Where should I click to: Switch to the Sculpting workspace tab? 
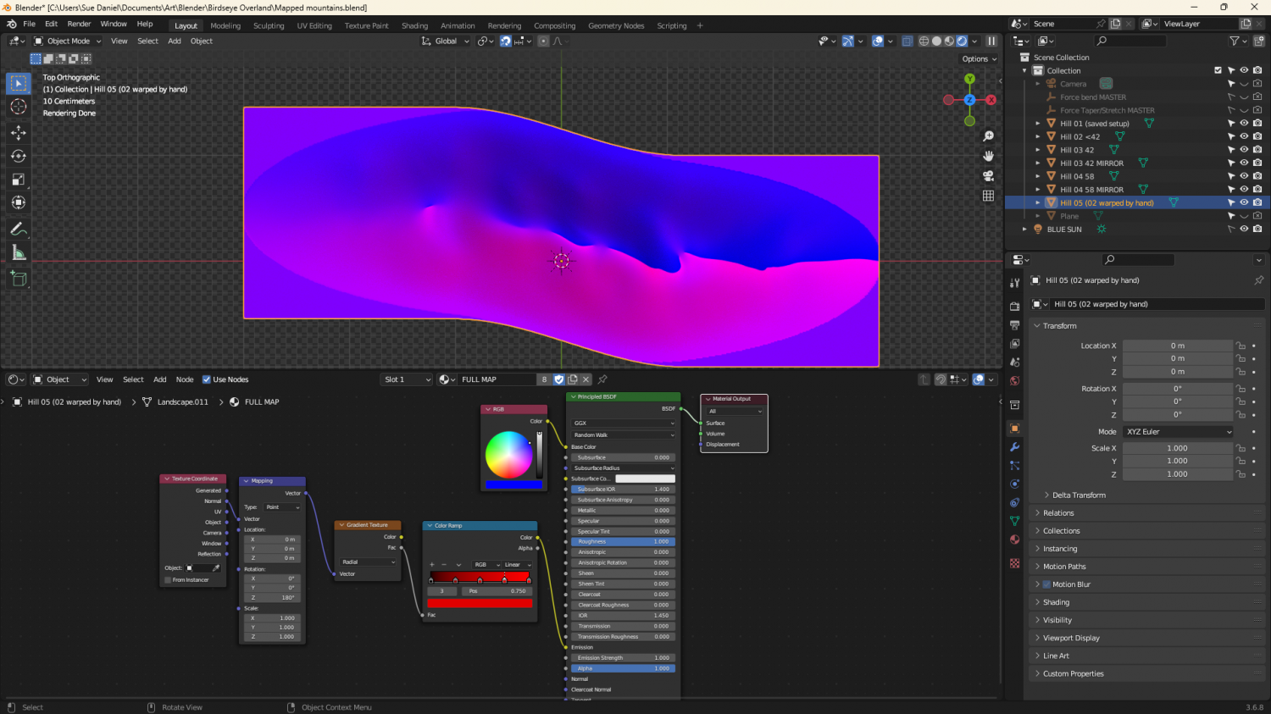click(269, 25)
